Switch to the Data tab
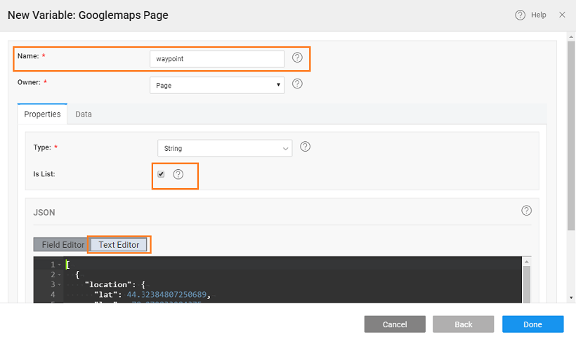576x344 pixels. coord(84,114)
